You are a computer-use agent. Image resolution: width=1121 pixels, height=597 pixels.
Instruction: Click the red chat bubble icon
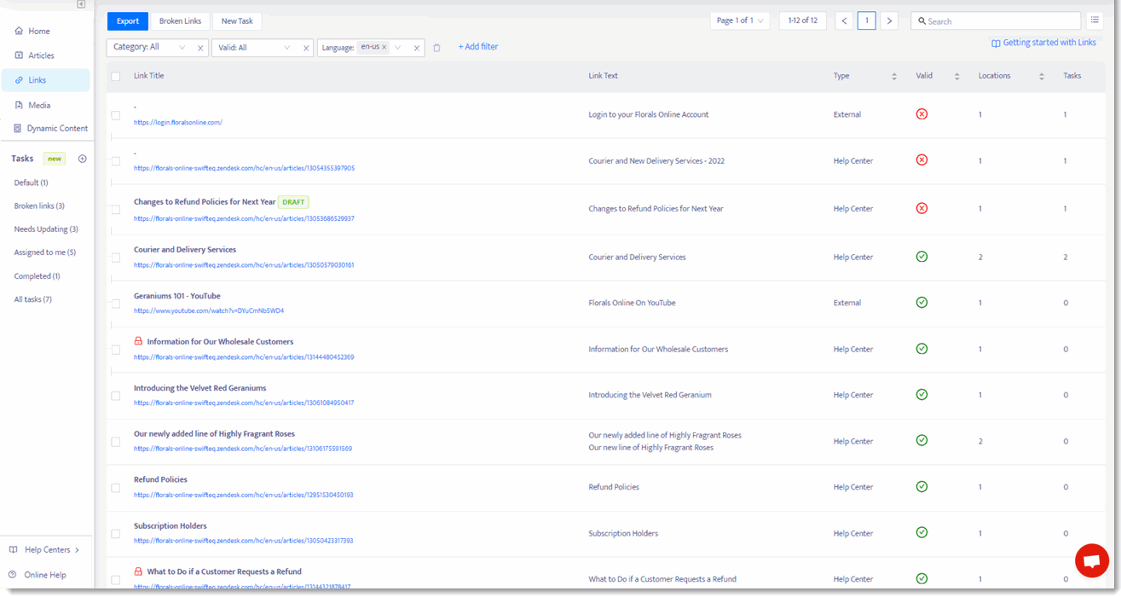coord(1091,560)
